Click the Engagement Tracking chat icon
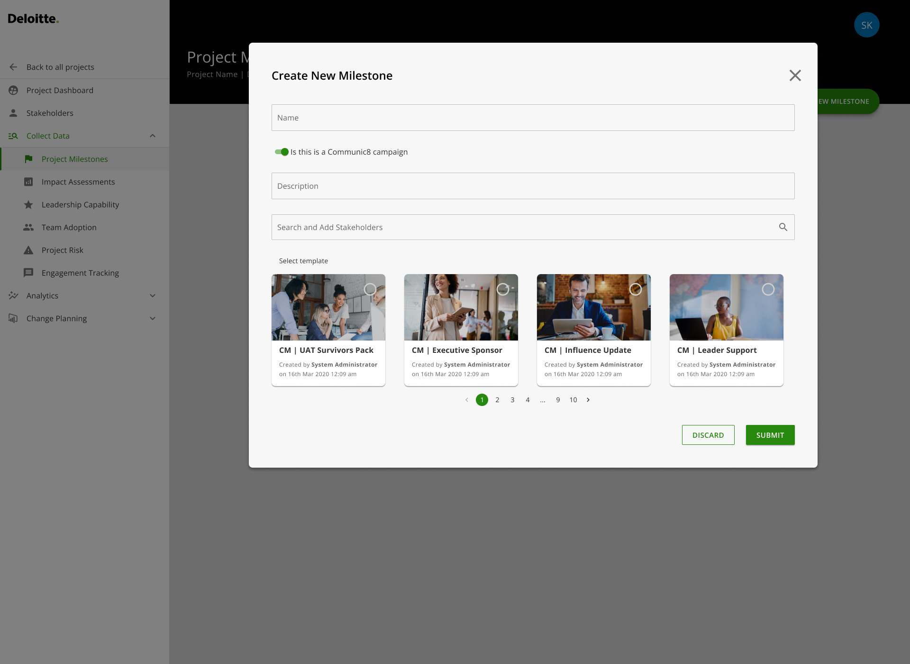This screenshot has height=664, width=910. click(28, 273)
